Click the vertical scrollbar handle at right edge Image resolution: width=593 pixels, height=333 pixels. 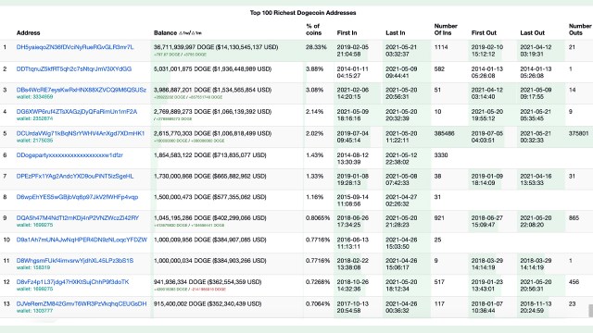[x=591, y=311]
